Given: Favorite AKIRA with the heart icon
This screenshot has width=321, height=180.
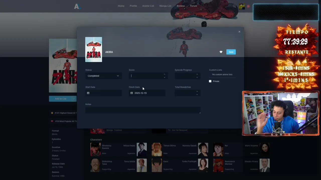Looking at the screenshot, I should pyautogui.click(x=221, y=52).
